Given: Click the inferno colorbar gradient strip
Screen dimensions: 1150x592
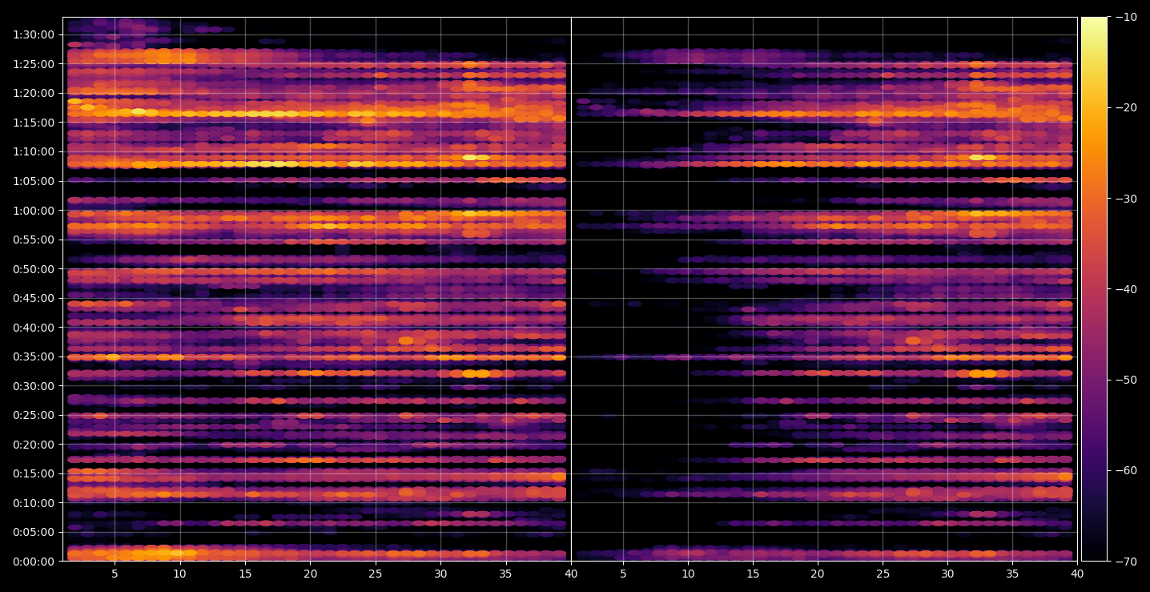Looking at the screenshot, I should (1094, 289).
